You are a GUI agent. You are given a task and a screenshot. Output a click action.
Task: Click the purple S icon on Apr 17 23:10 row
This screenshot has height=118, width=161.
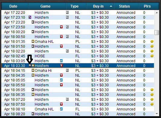pos(30,17)
